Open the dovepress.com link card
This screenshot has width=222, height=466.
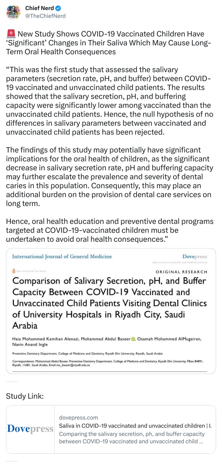pos(111,429)
